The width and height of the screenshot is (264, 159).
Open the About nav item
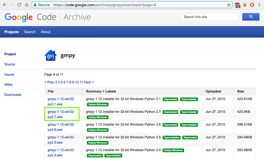tap(45, 32)
